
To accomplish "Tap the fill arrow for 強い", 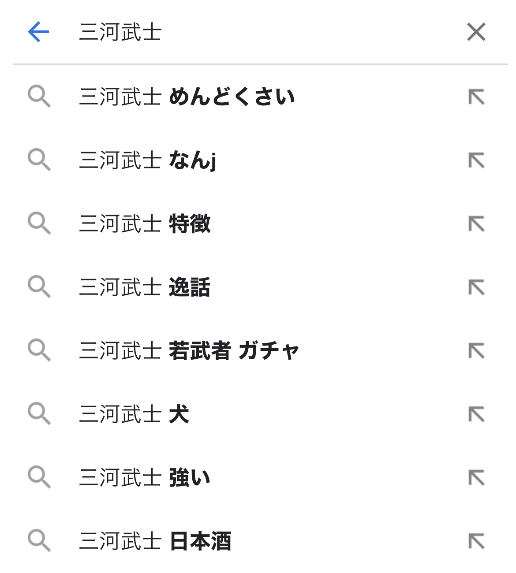I will (x=476, y=478).
